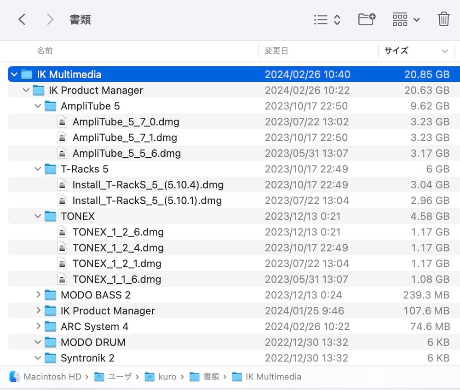The image size is (460, 390).
Task: Toggle the サイズ sort direction arrow
Action: pos(445,51)
